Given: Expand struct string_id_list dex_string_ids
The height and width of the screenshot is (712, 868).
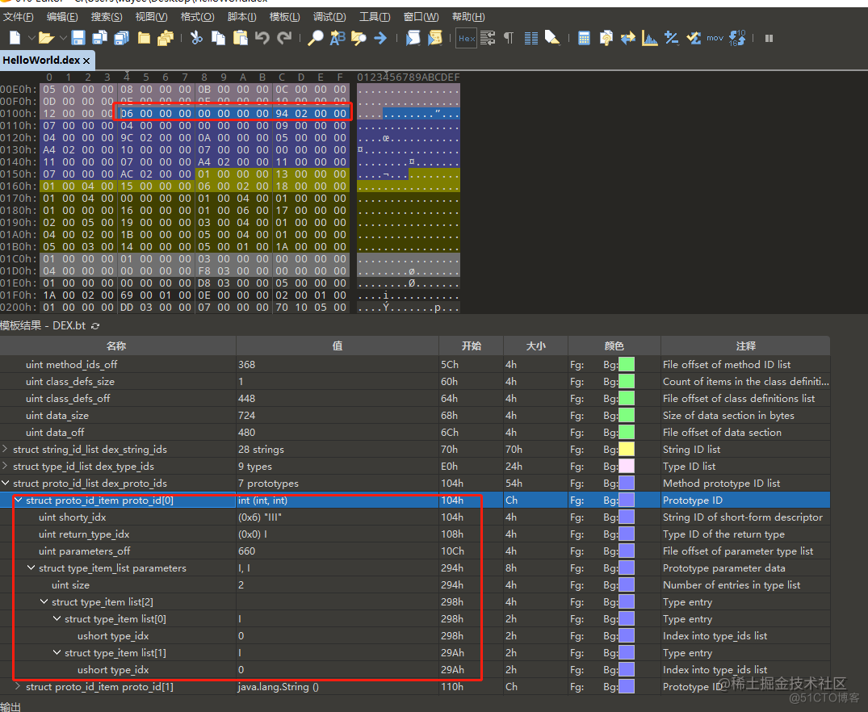Looking at the screenshot, I should pyautogui.click(x=5, y=449).
